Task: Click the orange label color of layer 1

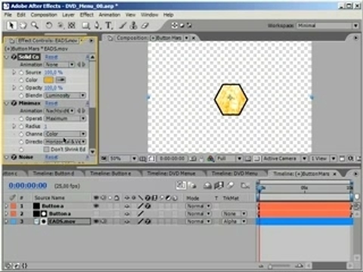Action: click(x=14, y=206)
